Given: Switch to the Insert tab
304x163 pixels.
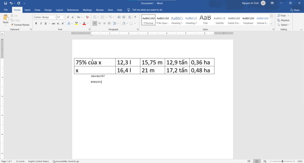Looking at the screenshot, I should (x=28, y=10).
